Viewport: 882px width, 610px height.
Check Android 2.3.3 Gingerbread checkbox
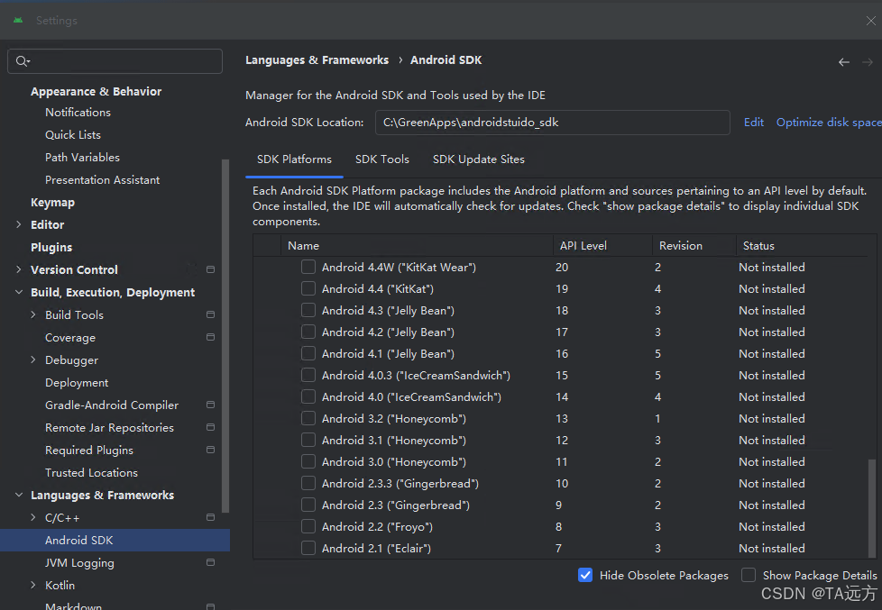click(308, 484)
